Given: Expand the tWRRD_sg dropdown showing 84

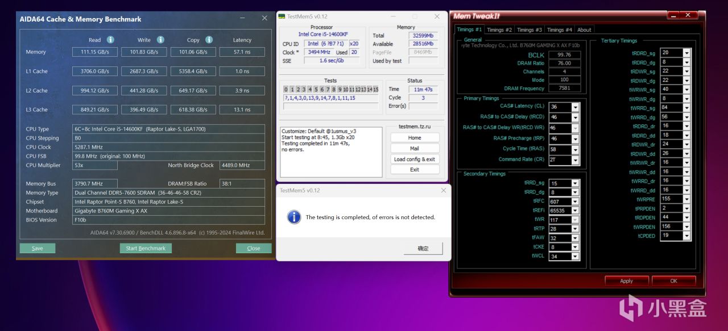Looking at the screenshot, I should pos(686,108).
